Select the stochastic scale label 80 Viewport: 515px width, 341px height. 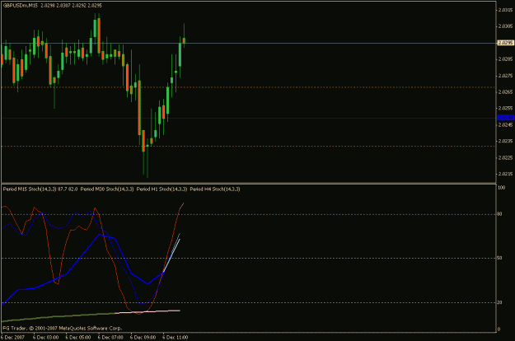pos(499,214)
